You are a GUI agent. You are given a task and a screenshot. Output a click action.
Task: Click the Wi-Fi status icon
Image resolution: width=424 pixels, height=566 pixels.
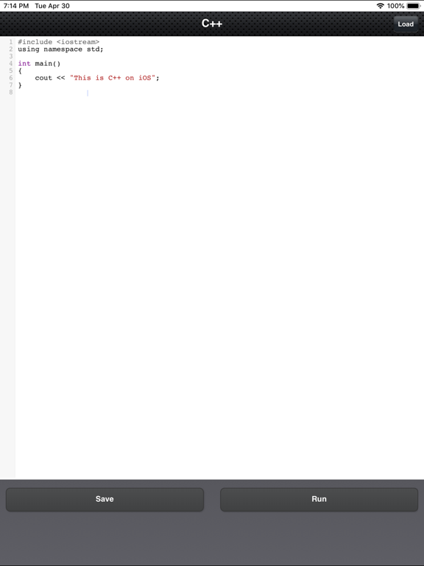click(x=380, y=6)
